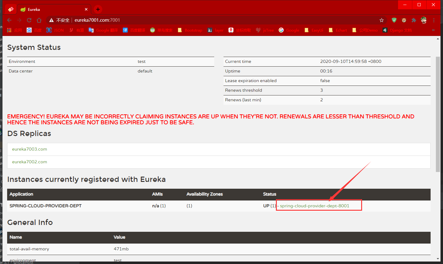Open a new browser tab
Viewport: 443px width, 264px height.
pyautogui.click(x=98, y=9)
